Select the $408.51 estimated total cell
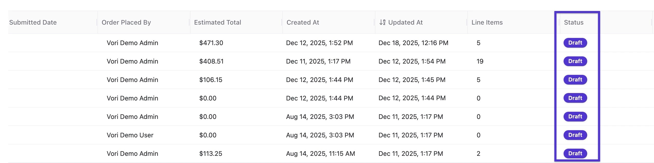 tap(211, 61)
